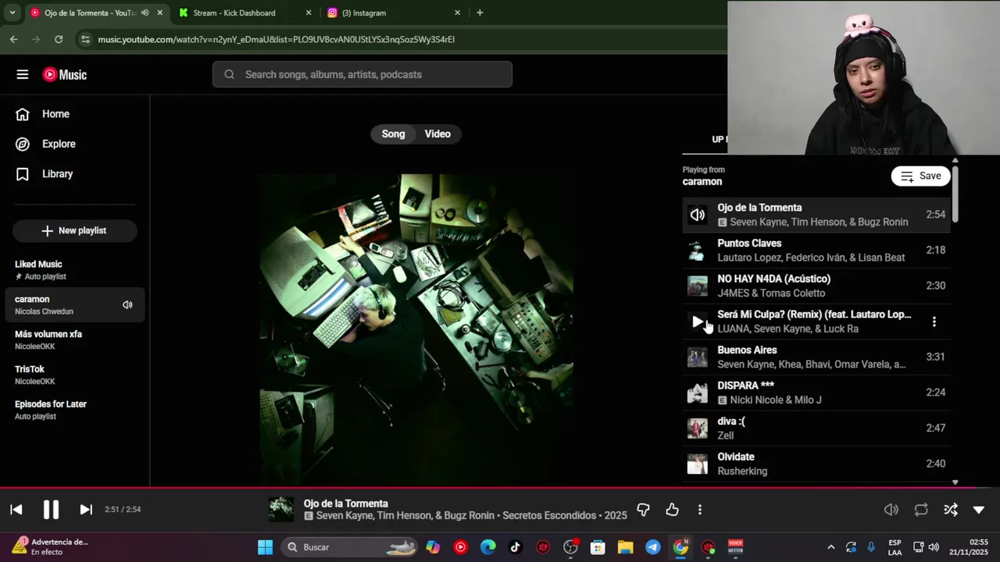Open TikTok from taskbar
Viewport: 1000px width, 562px height.
pyautogui.click(x=516, y=547)
